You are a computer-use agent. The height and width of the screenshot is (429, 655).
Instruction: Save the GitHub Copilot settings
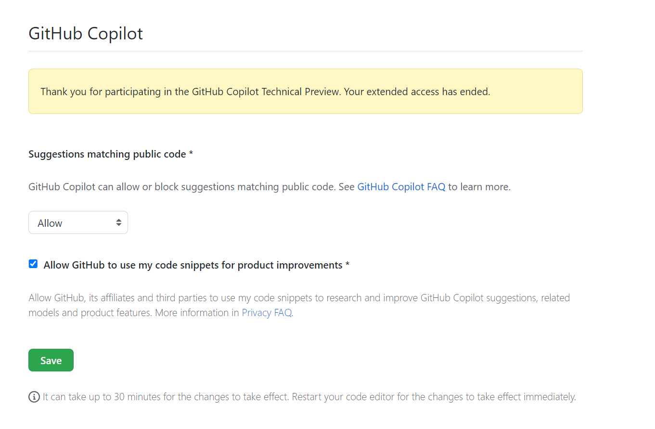tap(51, 360)
